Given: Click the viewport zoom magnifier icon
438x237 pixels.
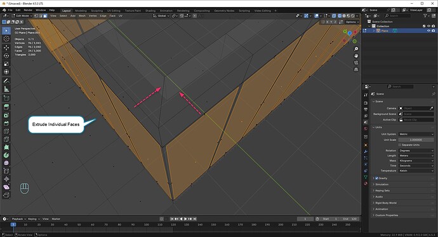Looking at the screenshot, I should click(x=356, y=49).
